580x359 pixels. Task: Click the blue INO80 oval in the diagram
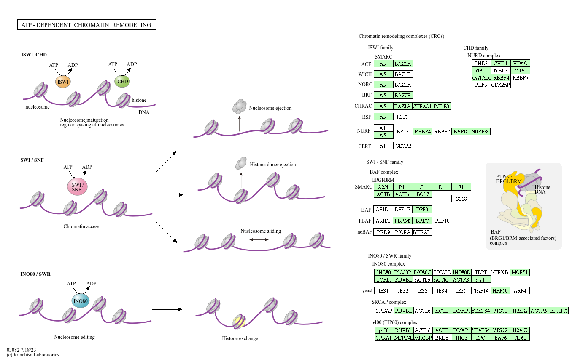tap(81, 301)
